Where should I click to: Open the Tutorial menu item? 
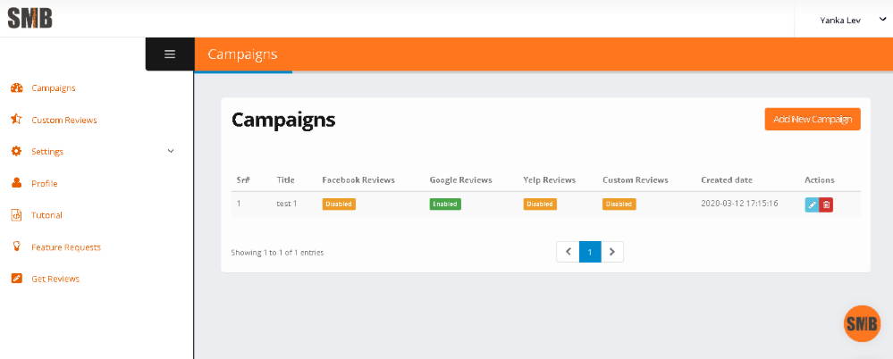(46, 215)
